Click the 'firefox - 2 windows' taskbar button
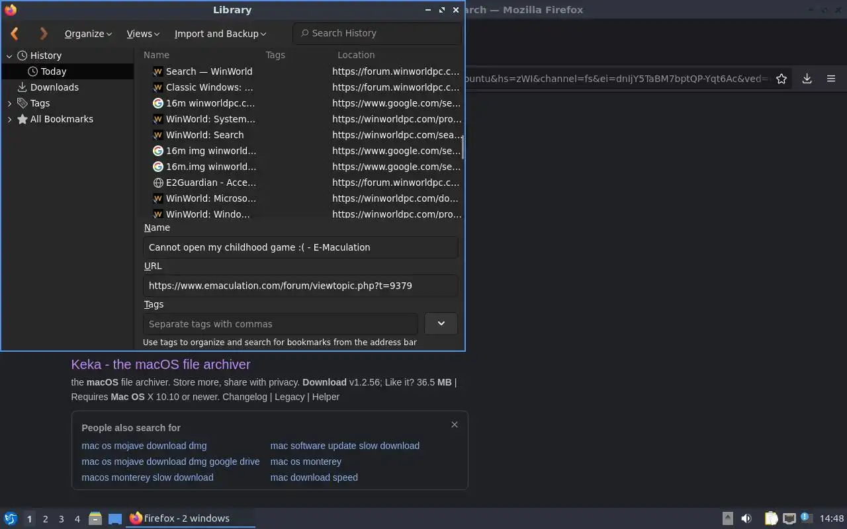Image resolution: width=847 pixels, height=529 pixels. 191,518
